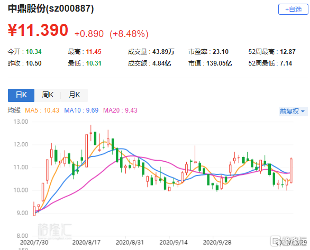The height and width of the screenshot is (250, 310).
Task: Click the 最低 value 10.31
Action: tap(94, 63)
